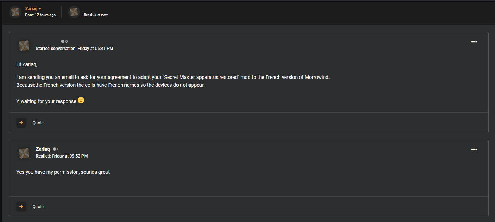The image size is (495, 222).
Task: Quote Zariaq's reply message
Action: (38, 207)
